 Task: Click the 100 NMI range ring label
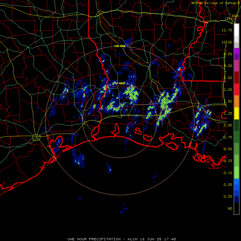pyautogui.click(x=120, y=46)
